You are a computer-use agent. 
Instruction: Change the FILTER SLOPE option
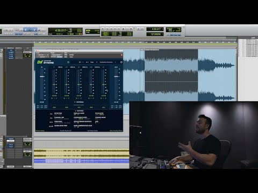point(99,114)
